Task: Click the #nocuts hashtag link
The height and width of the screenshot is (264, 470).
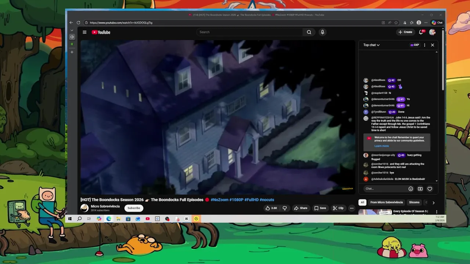Action: click(x=267, y=200)
